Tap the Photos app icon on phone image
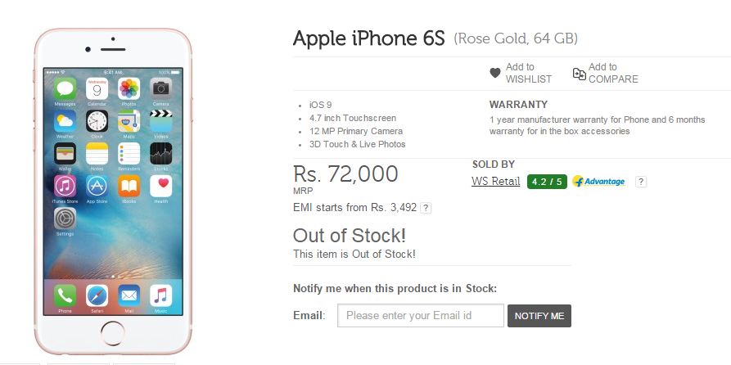Image resolution: width=731 pixels, height=365 pixels. coord(129,88)
